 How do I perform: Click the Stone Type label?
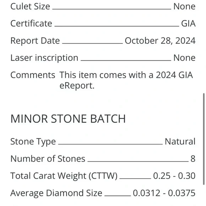tap(33, 142)
